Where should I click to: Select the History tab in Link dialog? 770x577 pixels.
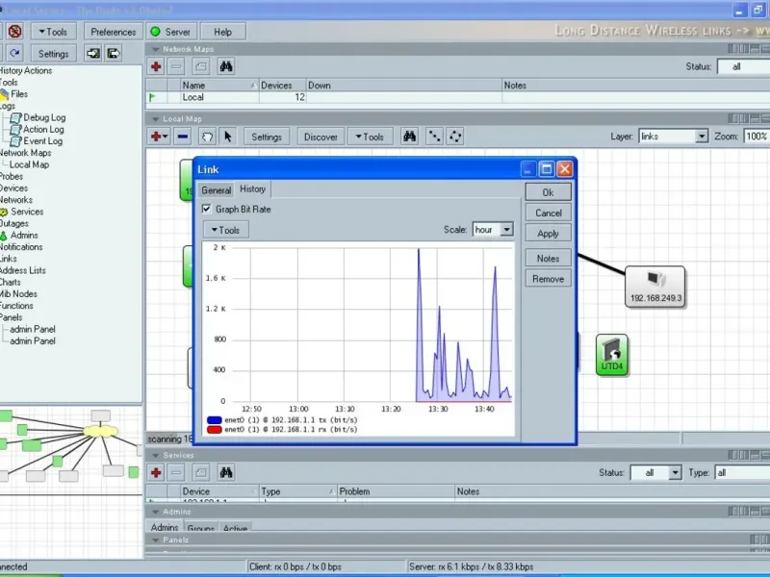pyautogui.click(x=252, y=189)
